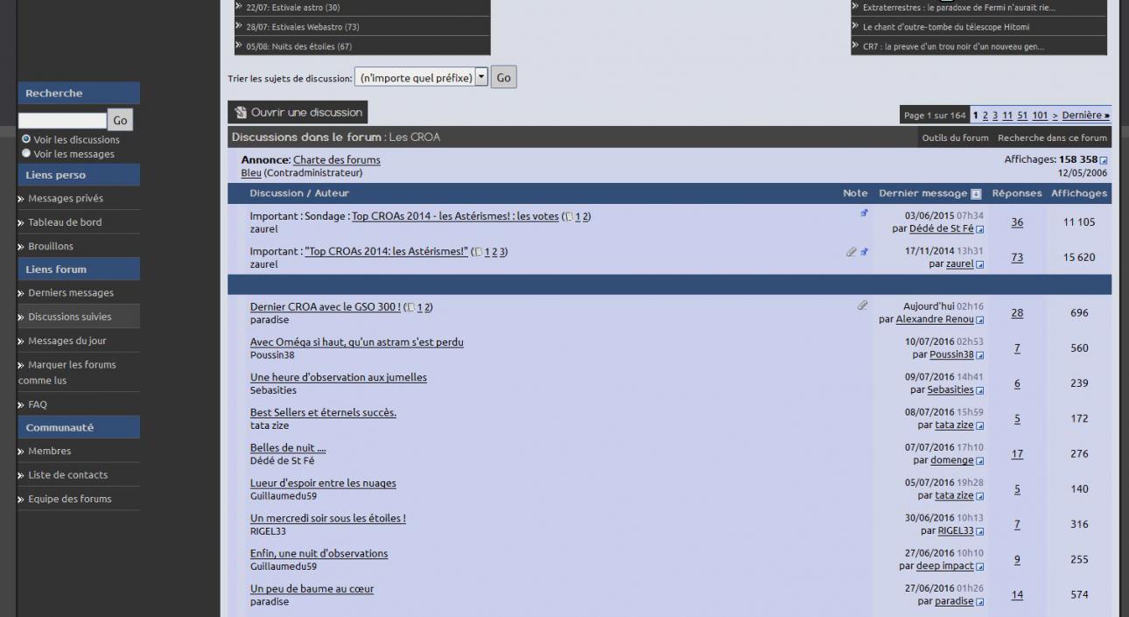Select Voir les messages radio button
The width and height of the screenshot is (1129, 617).
pyautogui.click(x=26, y=153)
